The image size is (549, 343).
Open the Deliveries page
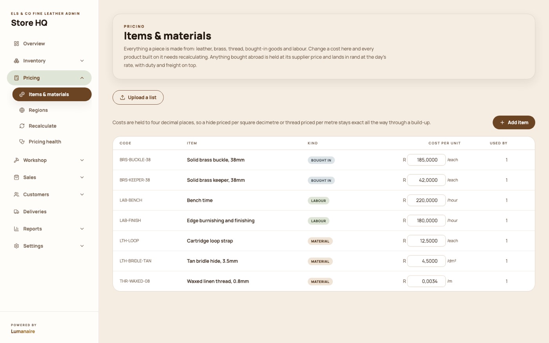49,212
